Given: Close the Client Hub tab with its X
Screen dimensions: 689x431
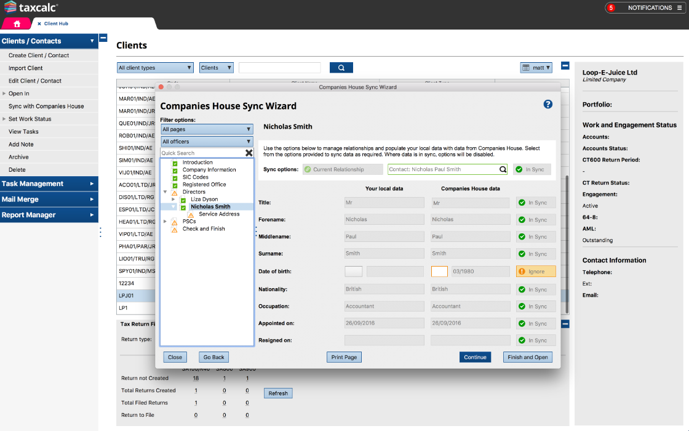Looking at the screenshot, I should click(x=39, y=24).
